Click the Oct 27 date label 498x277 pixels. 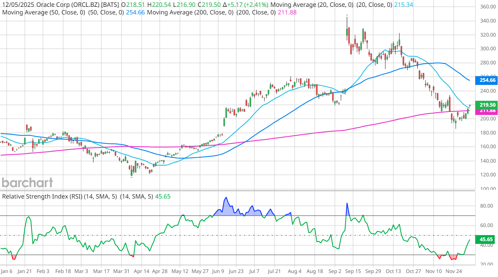[x=413, y=271]
